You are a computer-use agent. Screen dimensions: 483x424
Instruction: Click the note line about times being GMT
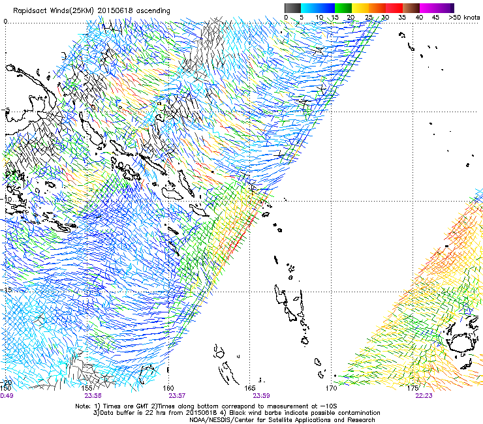tap(206, 406)
